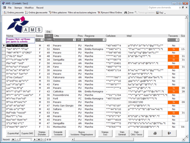Expand the Città filter dropdown
The width and height of the screenshot is (190, 143).
tap(74, 40)
